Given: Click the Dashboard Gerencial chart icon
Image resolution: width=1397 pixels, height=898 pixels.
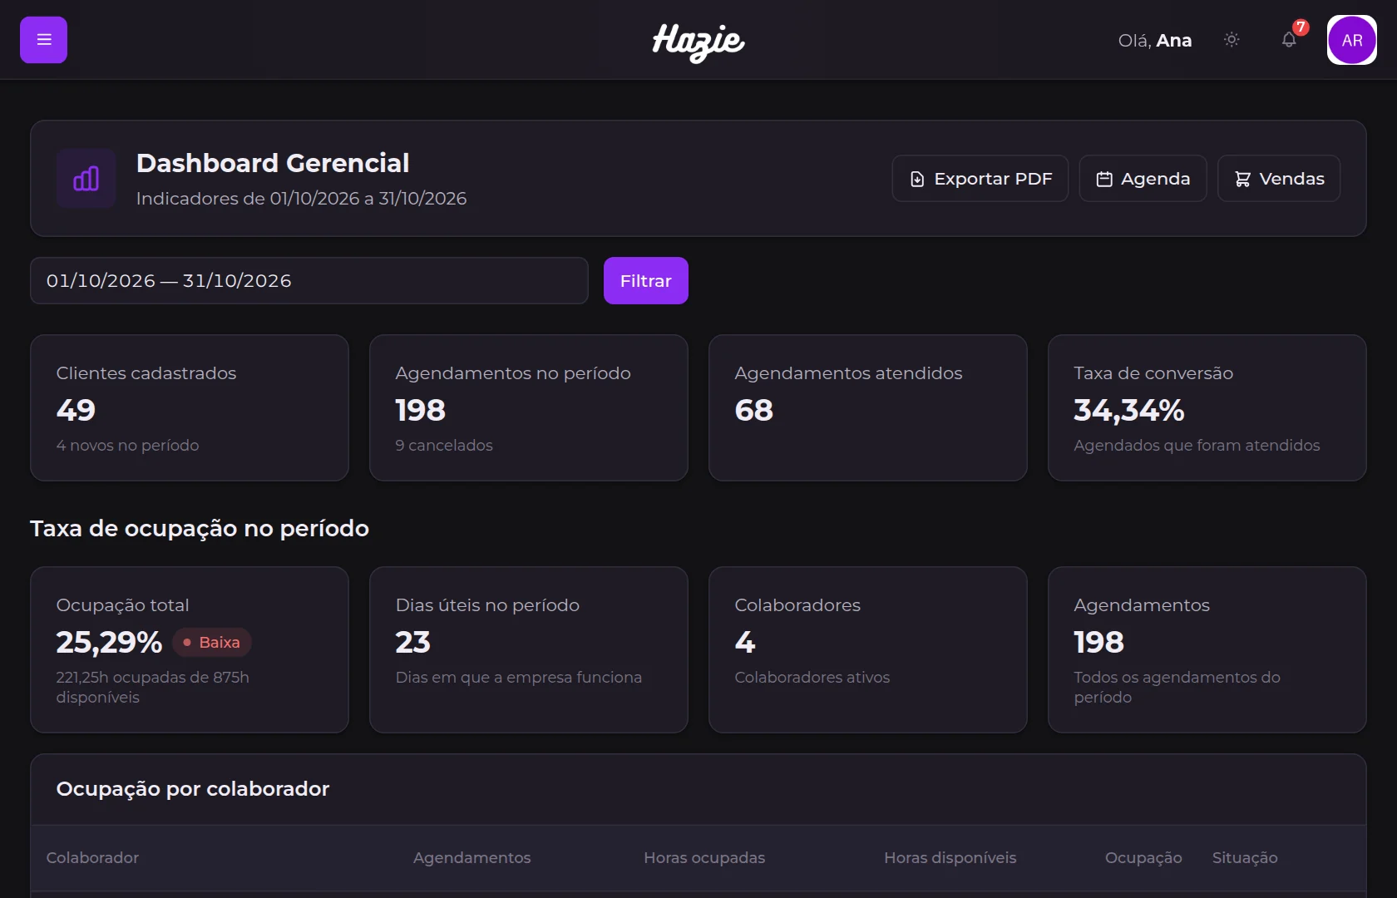Looking at the screenshot, I should [86, 179].
